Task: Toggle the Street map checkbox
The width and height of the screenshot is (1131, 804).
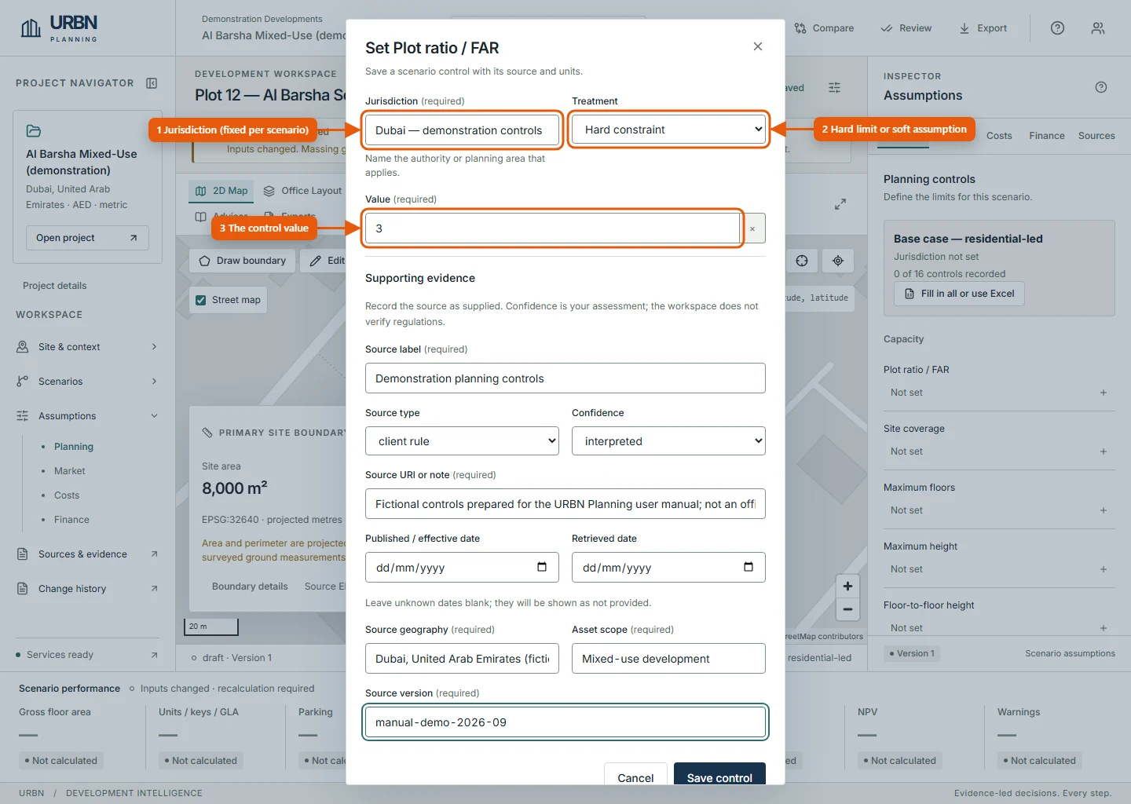Action: click(201, 300)
